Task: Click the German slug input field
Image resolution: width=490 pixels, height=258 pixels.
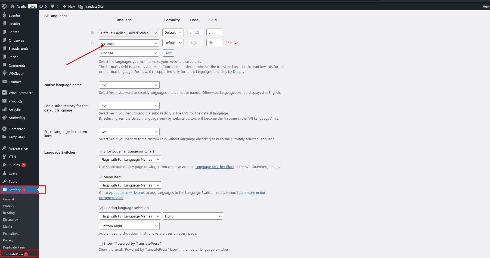Action: (214, 43)
